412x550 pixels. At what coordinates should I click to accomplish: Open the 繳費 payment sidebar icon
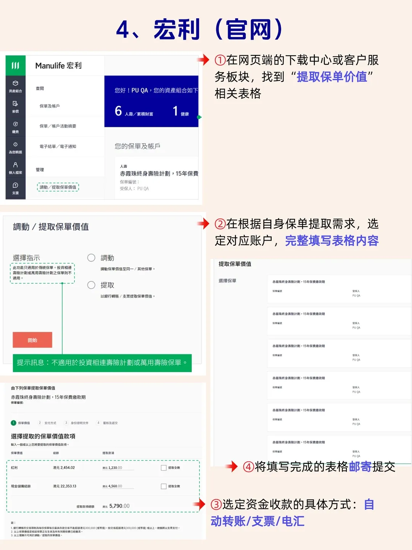pos(15,127)
